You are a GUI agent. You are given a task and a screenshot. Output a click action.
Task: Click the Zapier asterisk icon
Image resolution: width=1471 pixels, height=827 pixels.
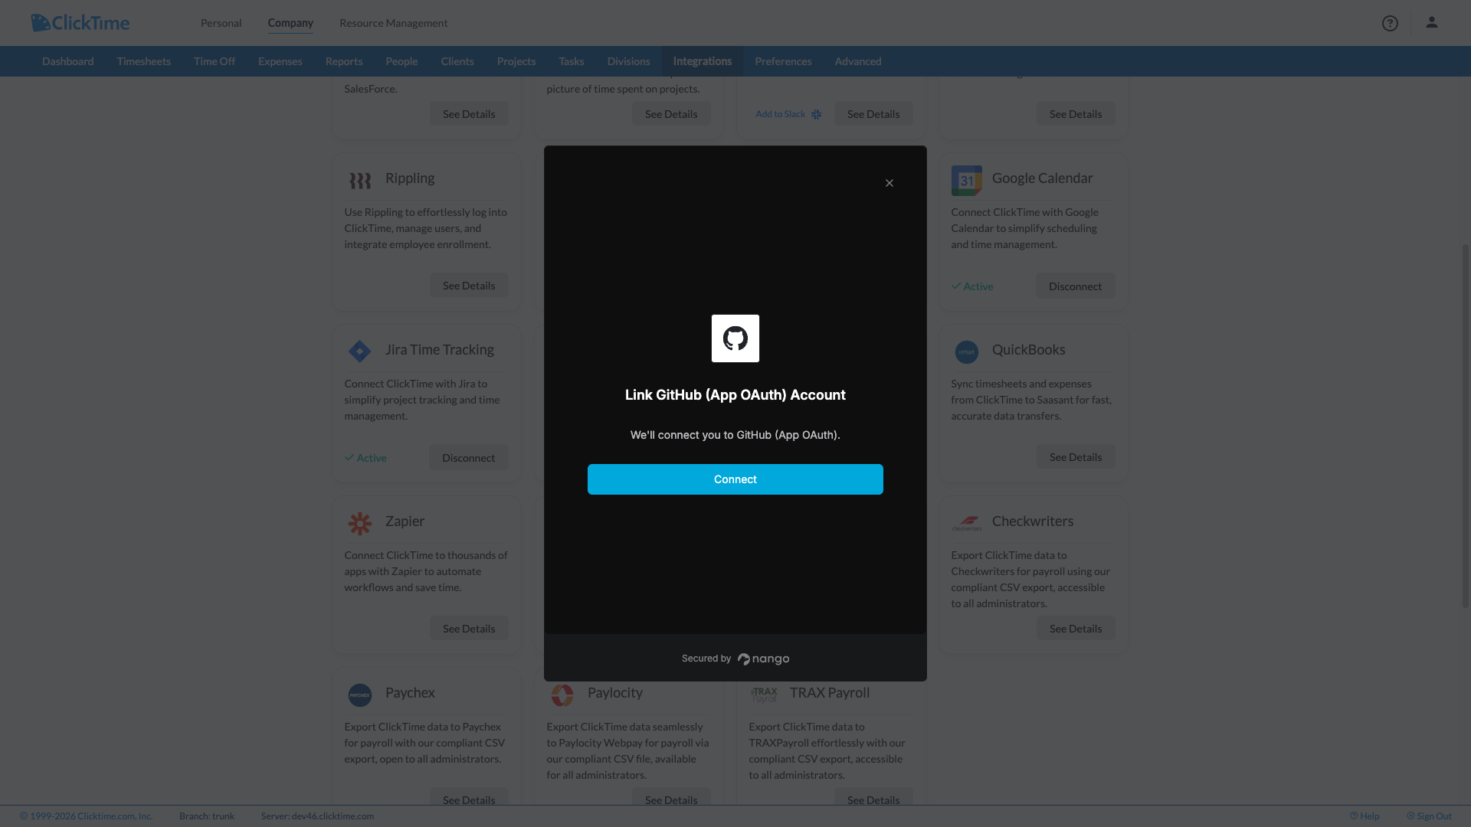(x=360, y=523)
